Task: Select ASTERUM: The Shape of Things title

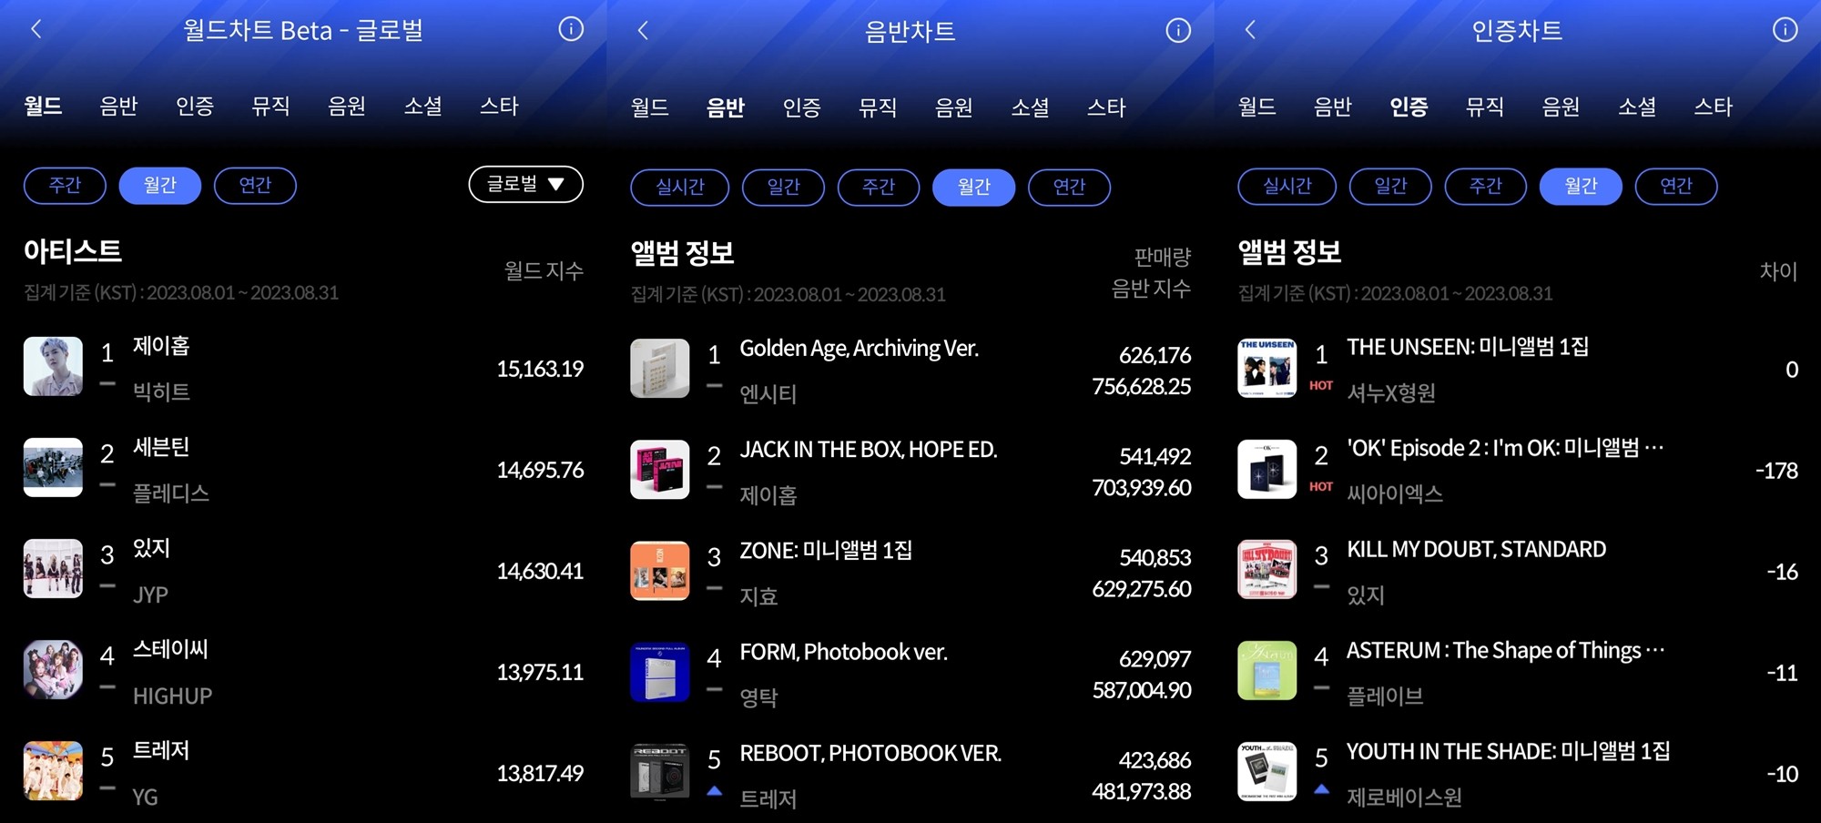Action: click(x=1505, y=650)
